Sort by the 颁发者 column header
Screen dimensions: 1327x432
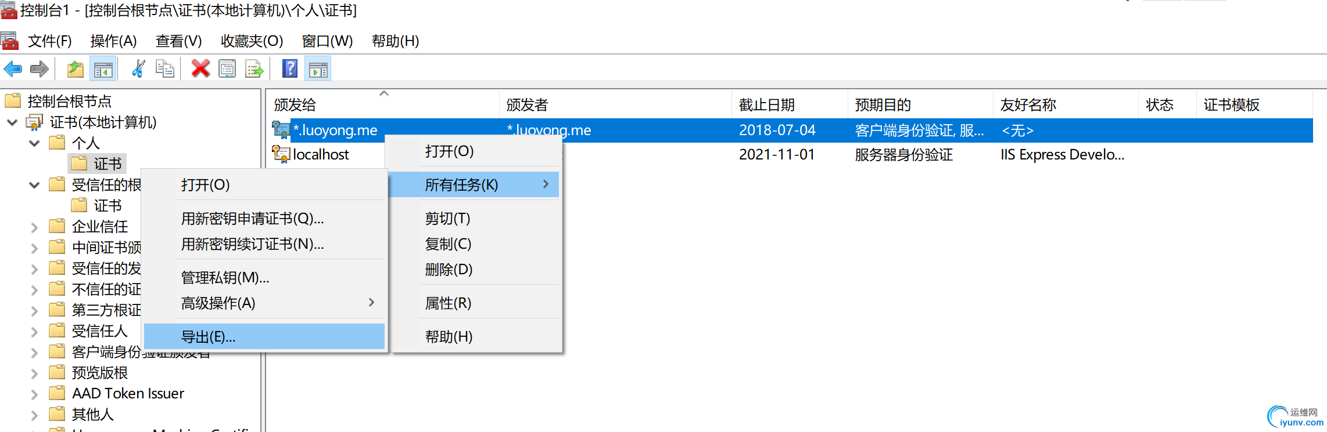coord(616,104)
